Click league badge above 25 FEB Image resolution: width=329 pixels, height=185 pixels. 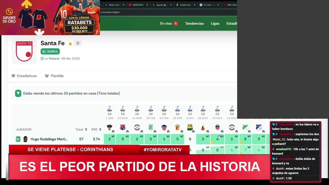151,108
